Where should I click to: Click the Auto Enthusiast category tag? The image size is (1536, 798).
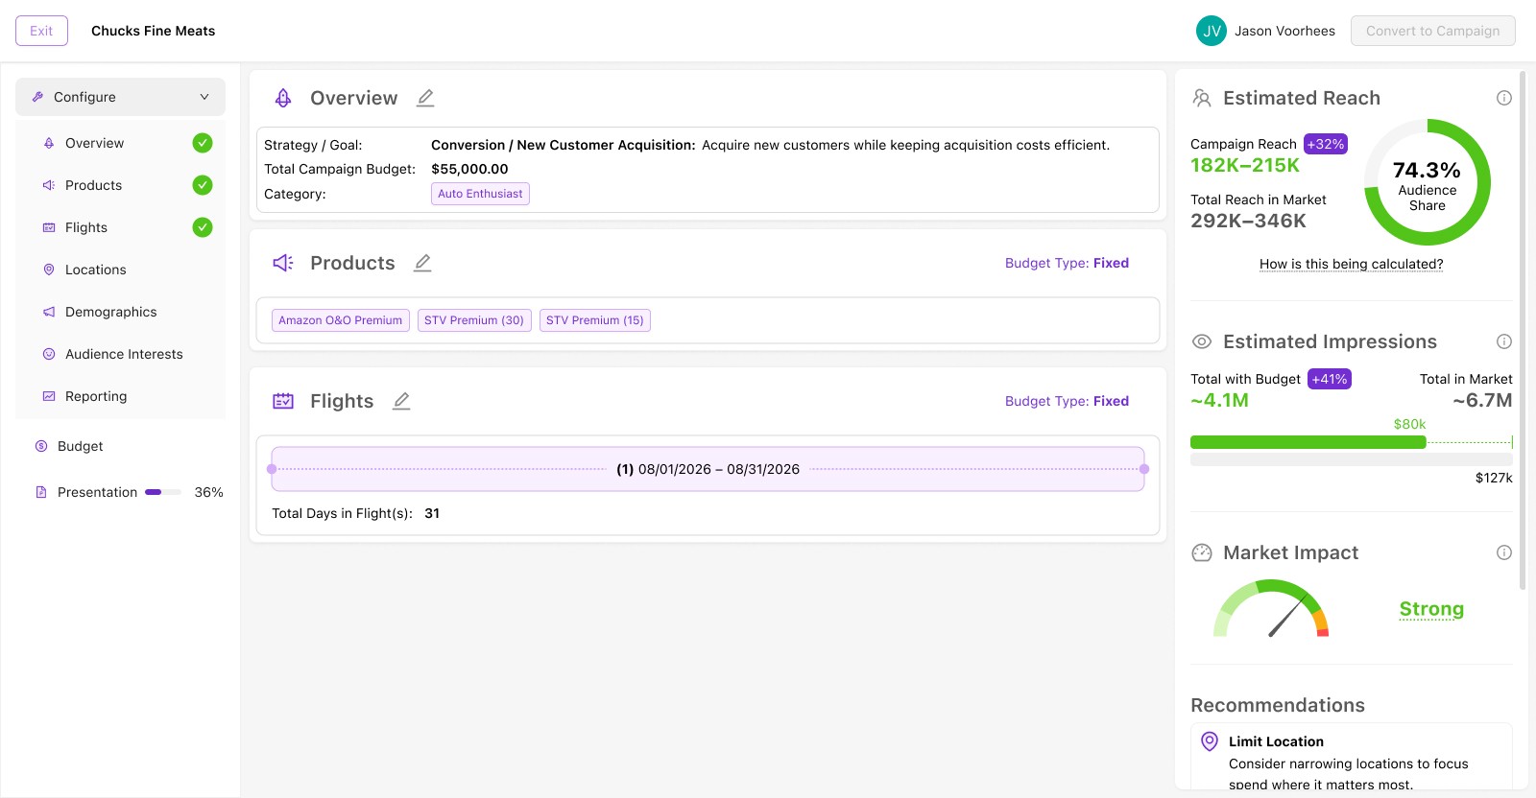point(480,194)
